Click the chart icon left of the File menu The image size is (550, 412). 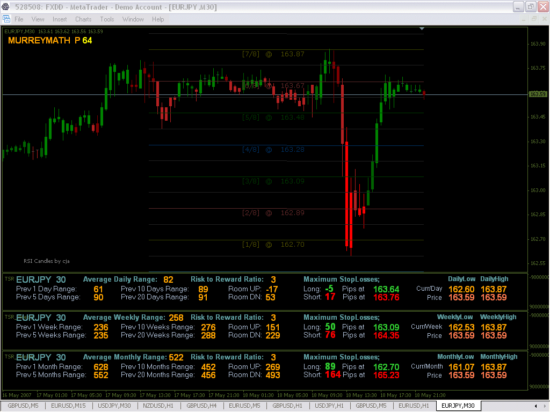[x=7, y=19]
